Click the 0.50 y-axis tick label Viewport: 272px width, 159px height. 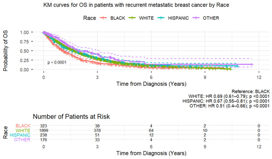click(x=24, y=51)
